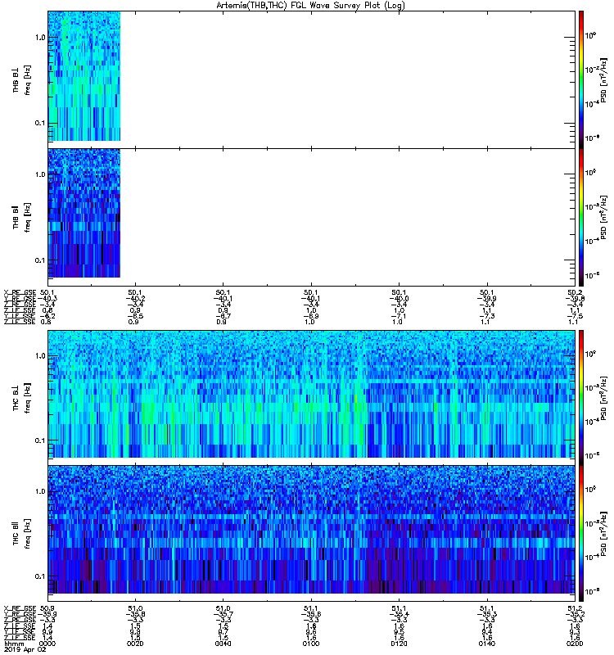The height and width of the screenshot is (655, 614).
Task: Click the plot title Artemis FGL Wave Survey Plot
Action: coord(310,6)
